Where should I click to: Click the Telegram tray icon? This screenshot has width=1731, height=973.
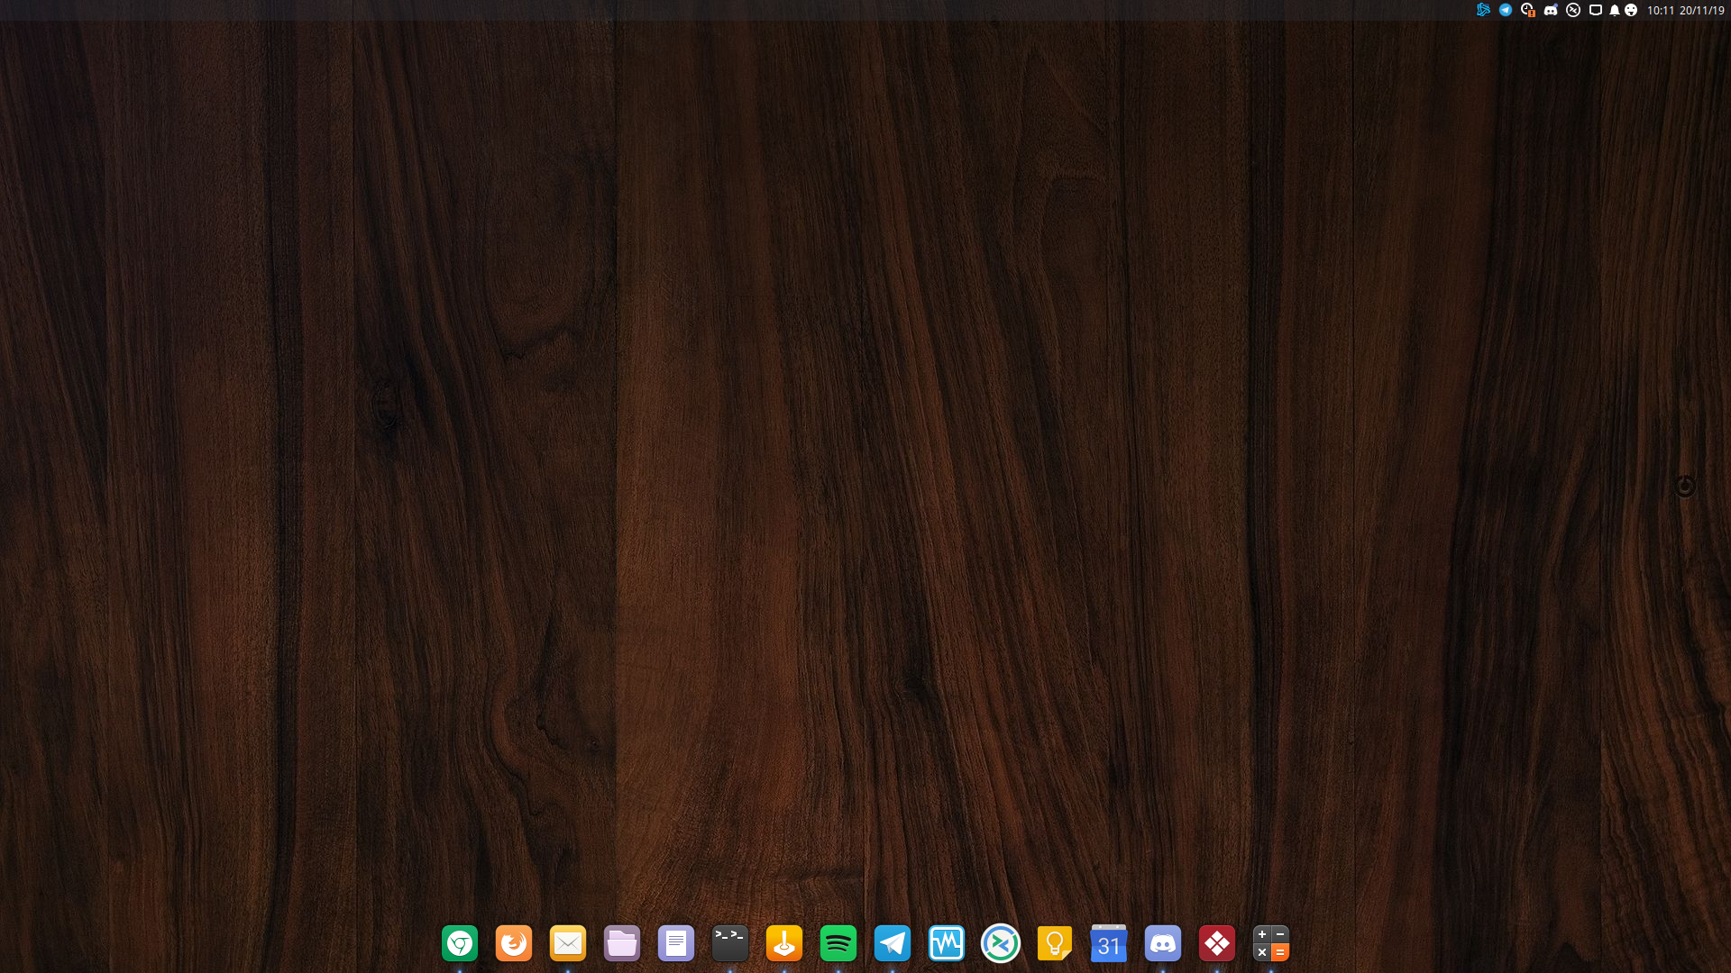(1506, 10)
